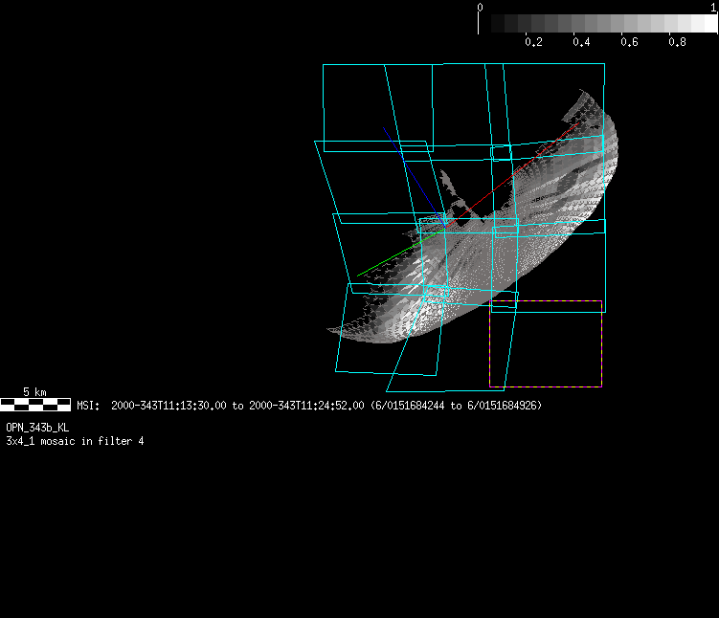The image size is (719, 618).
Task: Click the 0.6 tick label on colorbar
Action: point(629,43)
